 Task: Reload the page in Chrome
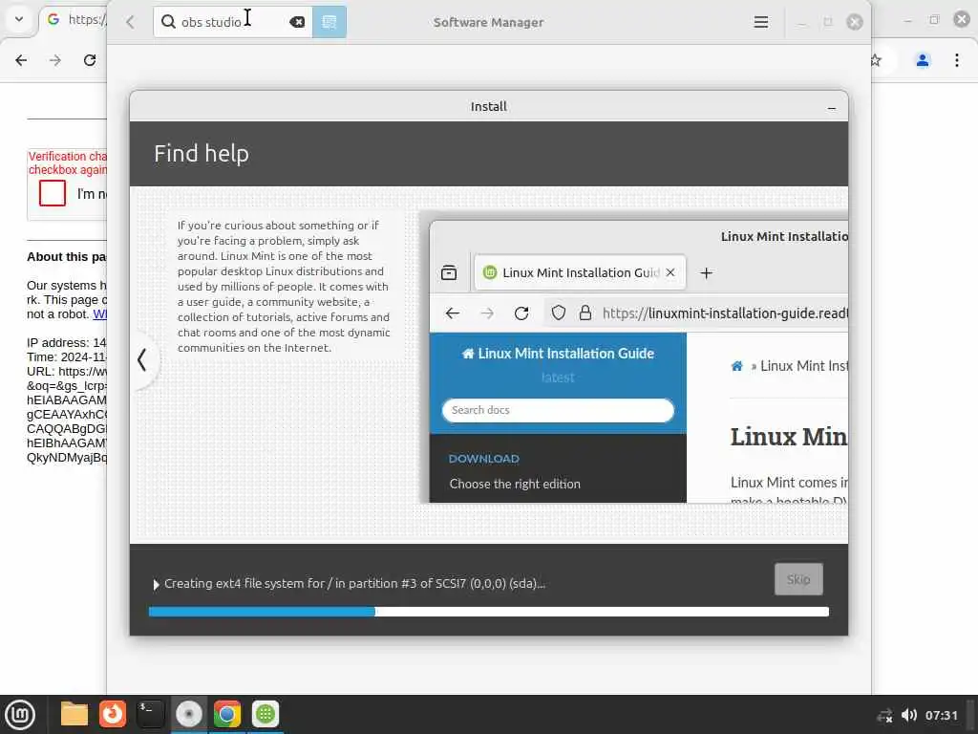tap(90, 60)
